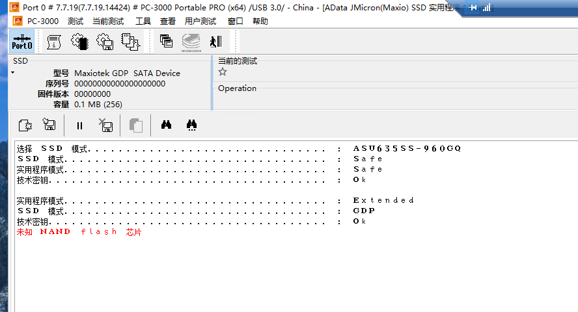The width and height of the screenshot is (578, 312).
Task: Open the 测试 menu
Action: [76, 21]
